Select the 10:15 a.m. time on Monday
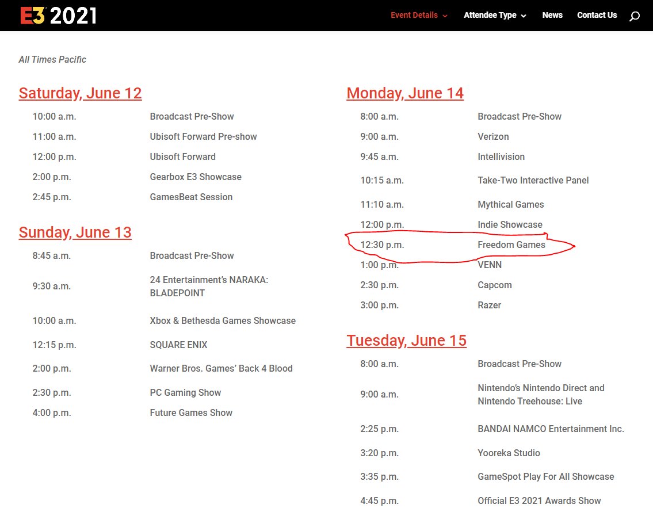The width and height of the screenshot is (653, 531). pos(382,180)
